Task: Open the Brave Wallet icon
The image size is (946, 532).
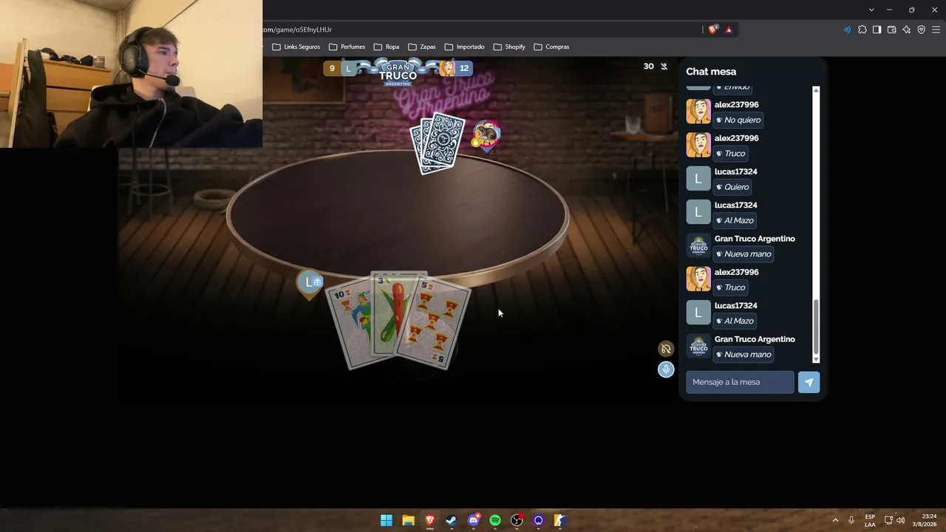Action: coord(891,30)
